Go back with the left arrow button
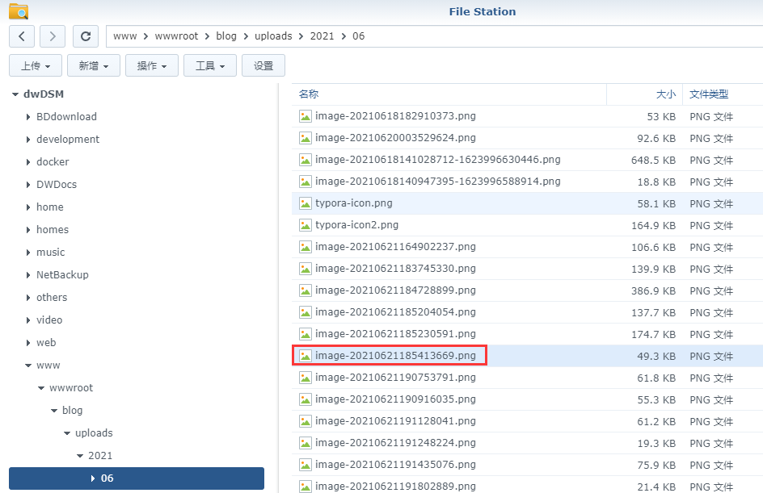Image resolution: width=763 pixels, height=493 pixels. point(22,36)
